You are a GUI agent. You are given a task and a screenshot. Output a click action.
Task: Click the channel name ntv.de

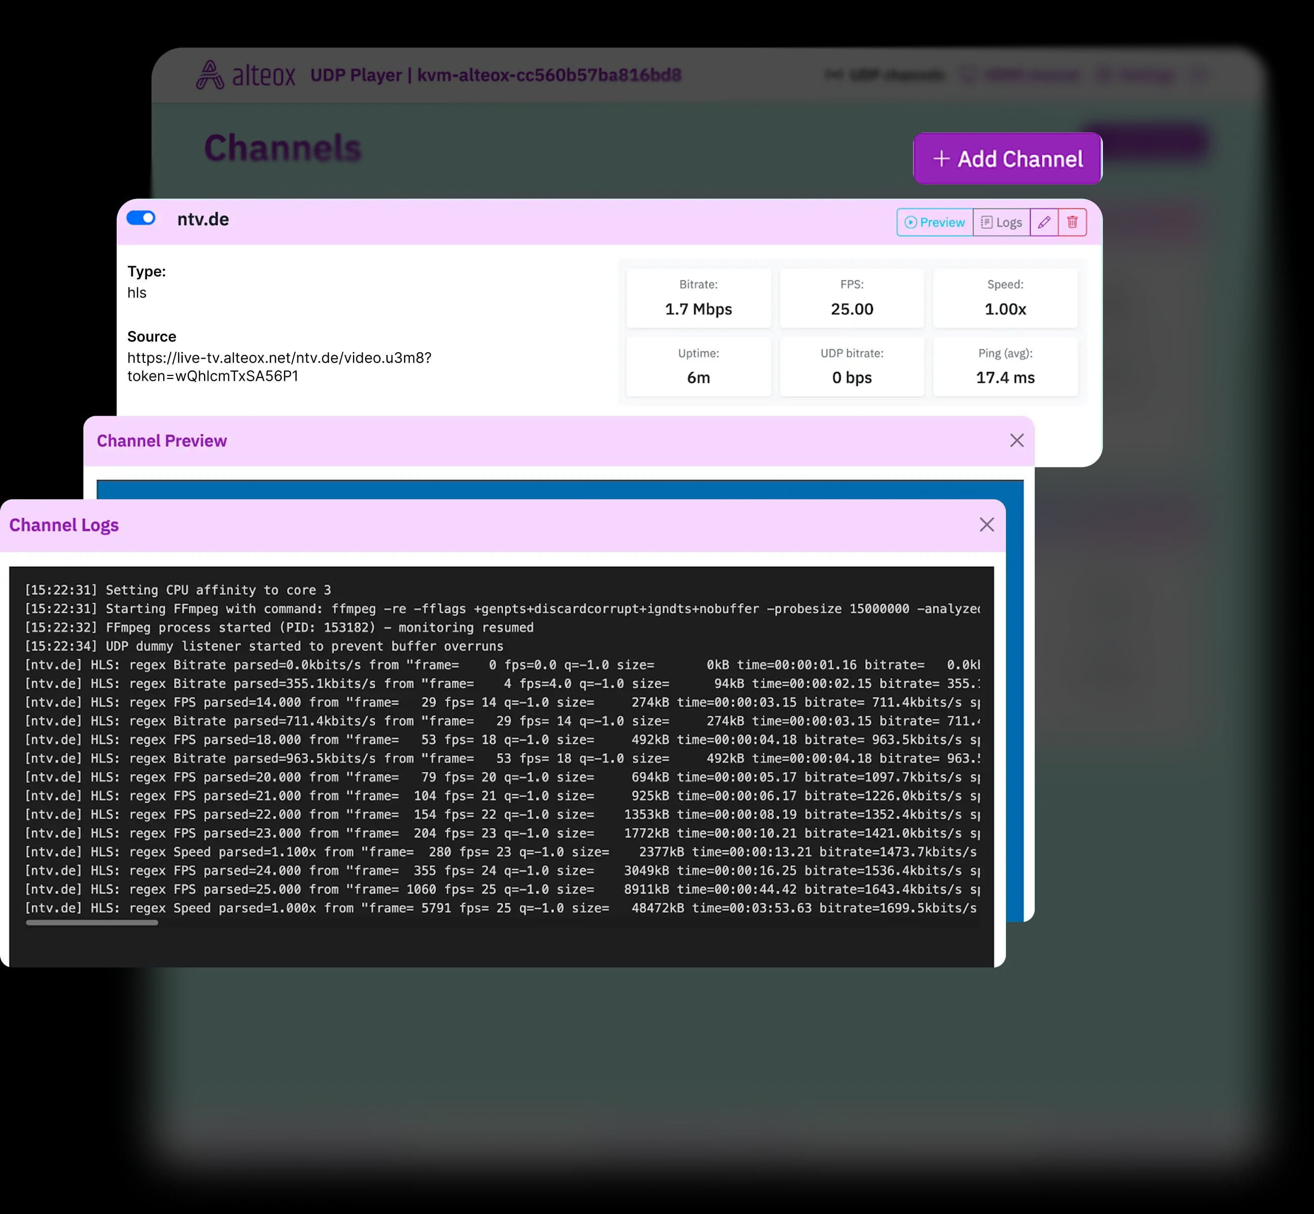pos(201,219)
